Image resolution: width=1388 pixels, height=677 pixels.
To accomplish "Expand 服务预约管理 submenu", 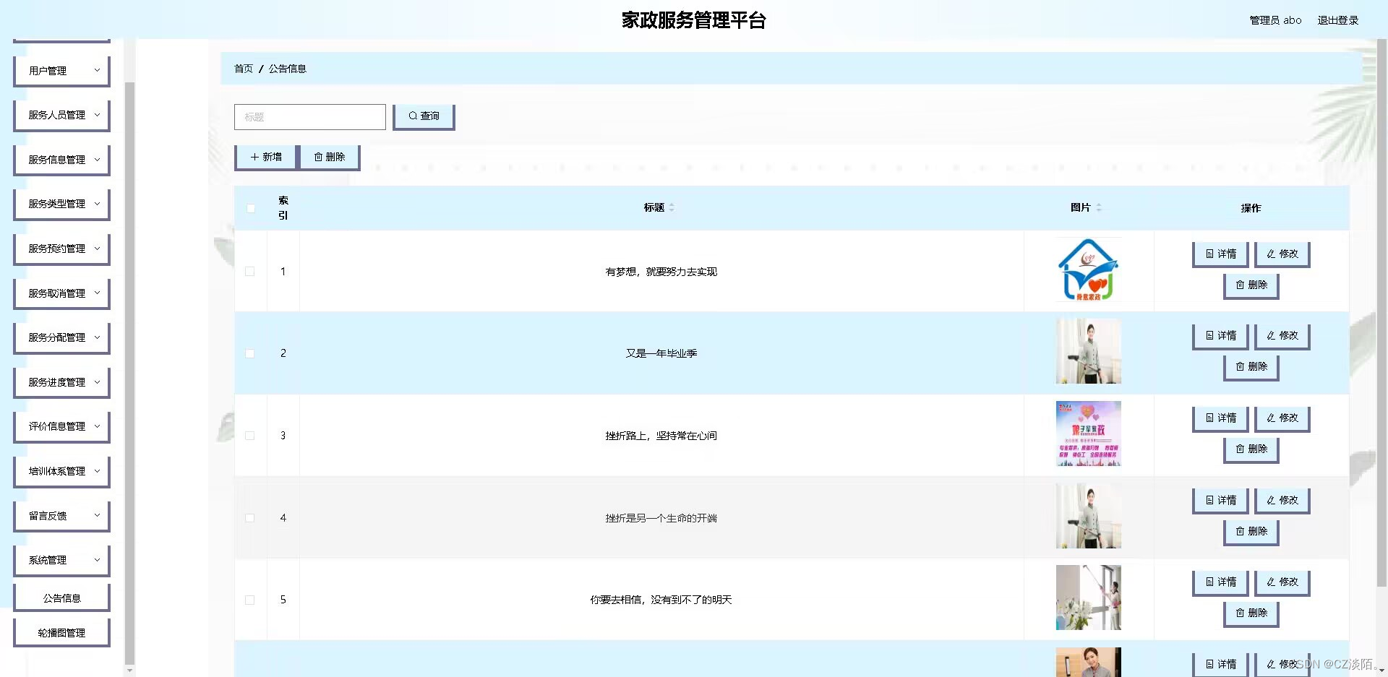I will pos(61,249).
